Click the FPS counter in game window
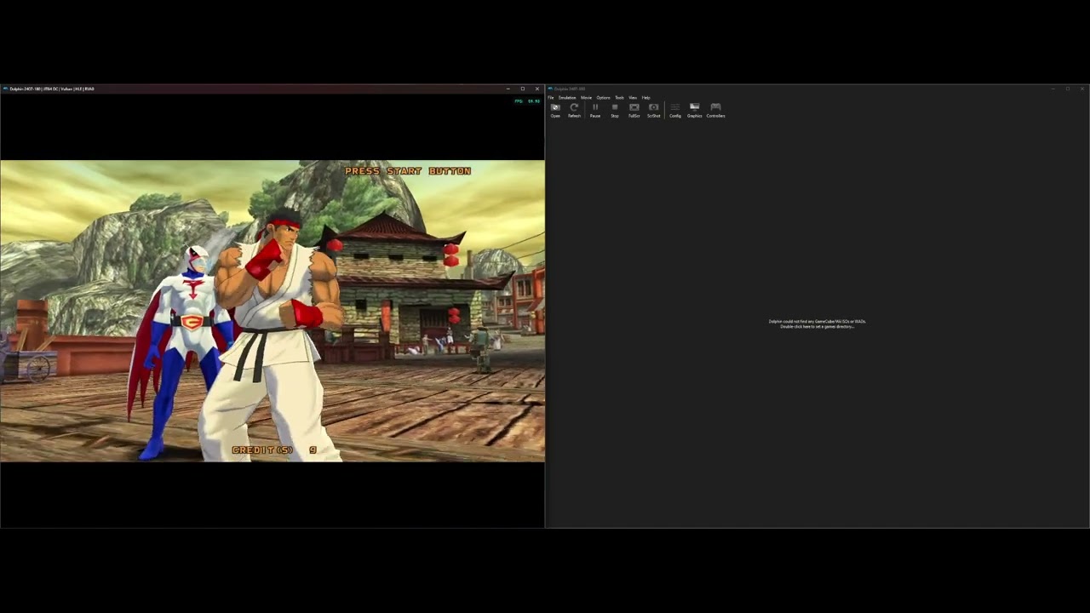This screenshot has height=613, width=1090. point(527,101)
